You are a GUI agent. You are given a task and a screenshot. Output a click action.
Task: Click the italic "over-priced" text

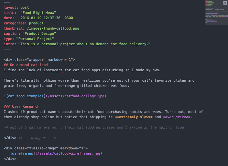pyautogui.click(x=177, y=117)
